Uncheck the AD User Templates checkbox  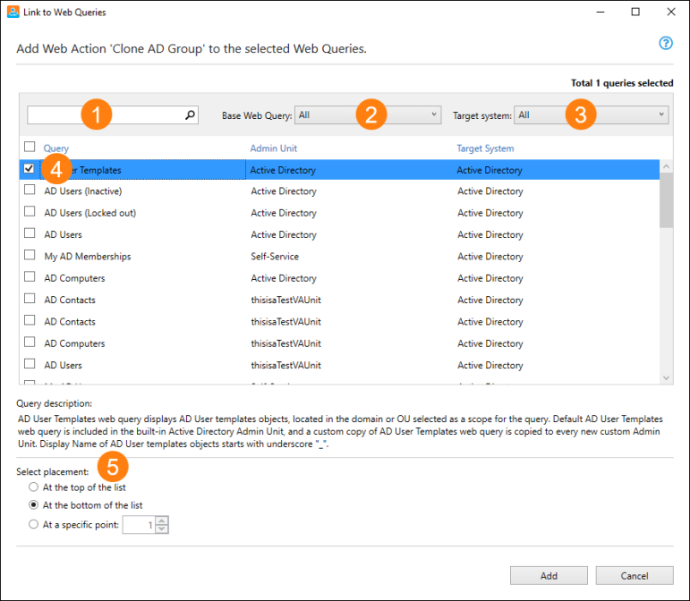29,168
